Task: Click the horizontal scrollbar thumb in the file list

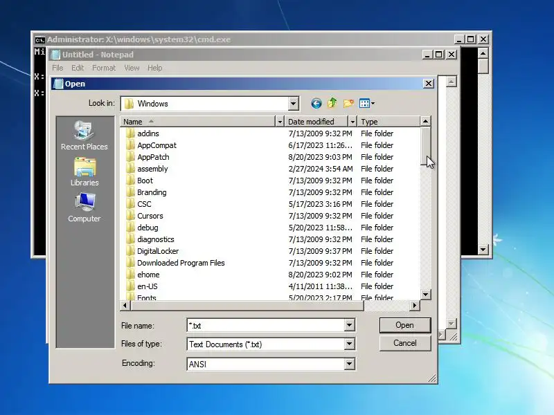Action: 247,306
